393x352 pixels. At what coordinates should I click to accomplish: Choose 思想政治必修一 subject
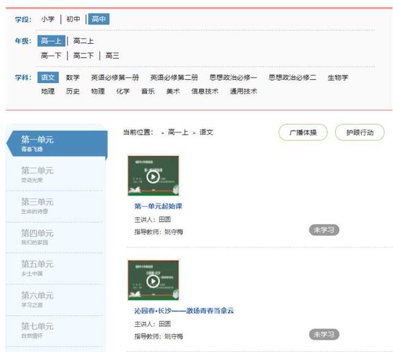[233, 78]
